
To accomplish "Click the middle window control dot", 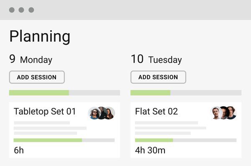I will click(21, 10).
